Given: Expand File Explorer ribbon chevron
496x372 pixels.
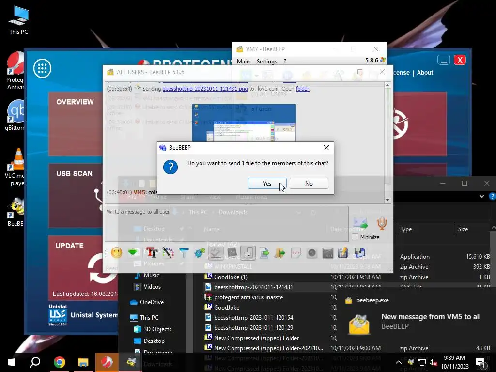Looking at the screenshot, I should [x=482, y=196].
